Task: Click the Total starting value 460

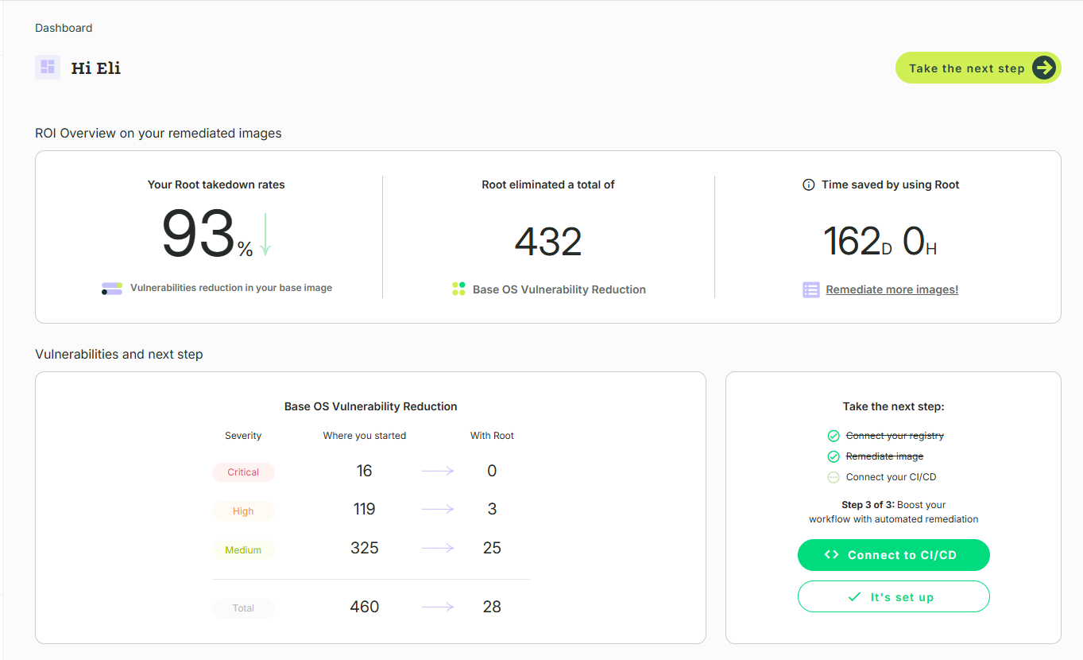Action: click(x=365, y=607)
